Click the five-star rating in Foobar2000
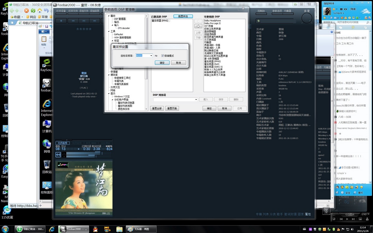Screen dimensions: 373x233 84,29
